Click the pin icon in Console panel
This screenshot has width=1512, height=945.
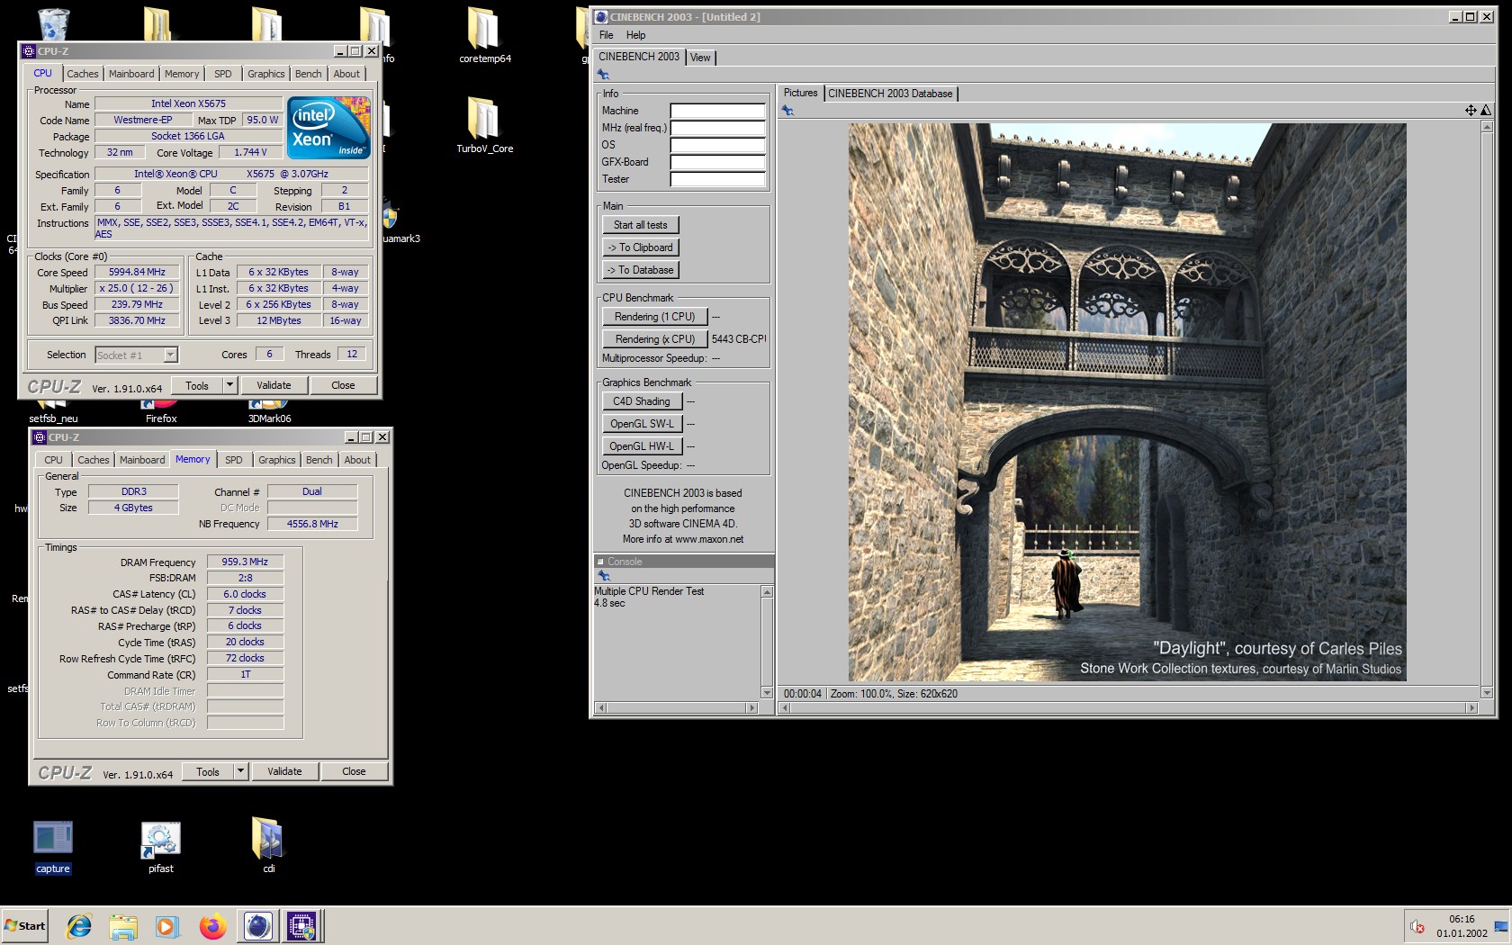point(604,576)
